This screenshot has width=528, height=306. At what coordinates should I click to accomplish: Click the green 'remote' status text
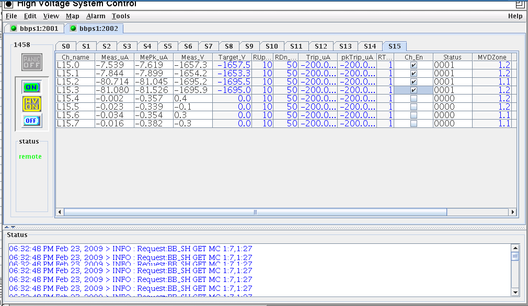coord(30,157)
